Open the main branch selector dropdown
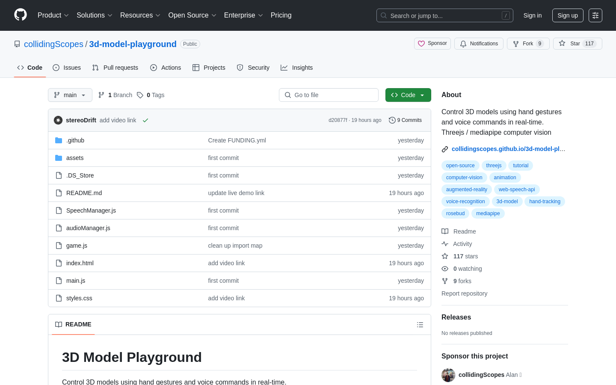Viewport: 616px width, 385px height. point(70,95)
